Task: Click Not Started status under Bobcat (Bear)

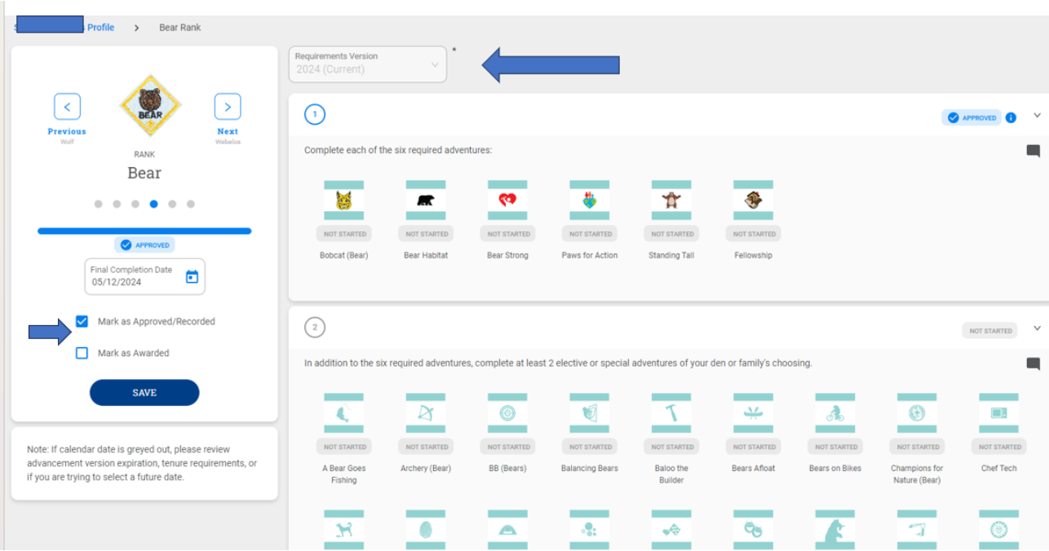Action: coord(343,234)
